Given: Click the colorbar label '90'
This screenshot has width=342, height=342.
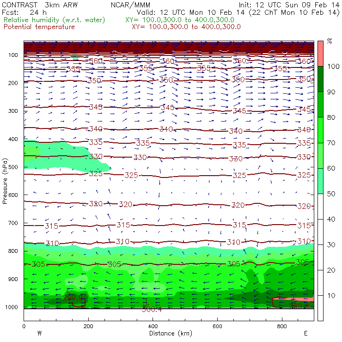Looking at the screenshot, I should click(331, 92).
